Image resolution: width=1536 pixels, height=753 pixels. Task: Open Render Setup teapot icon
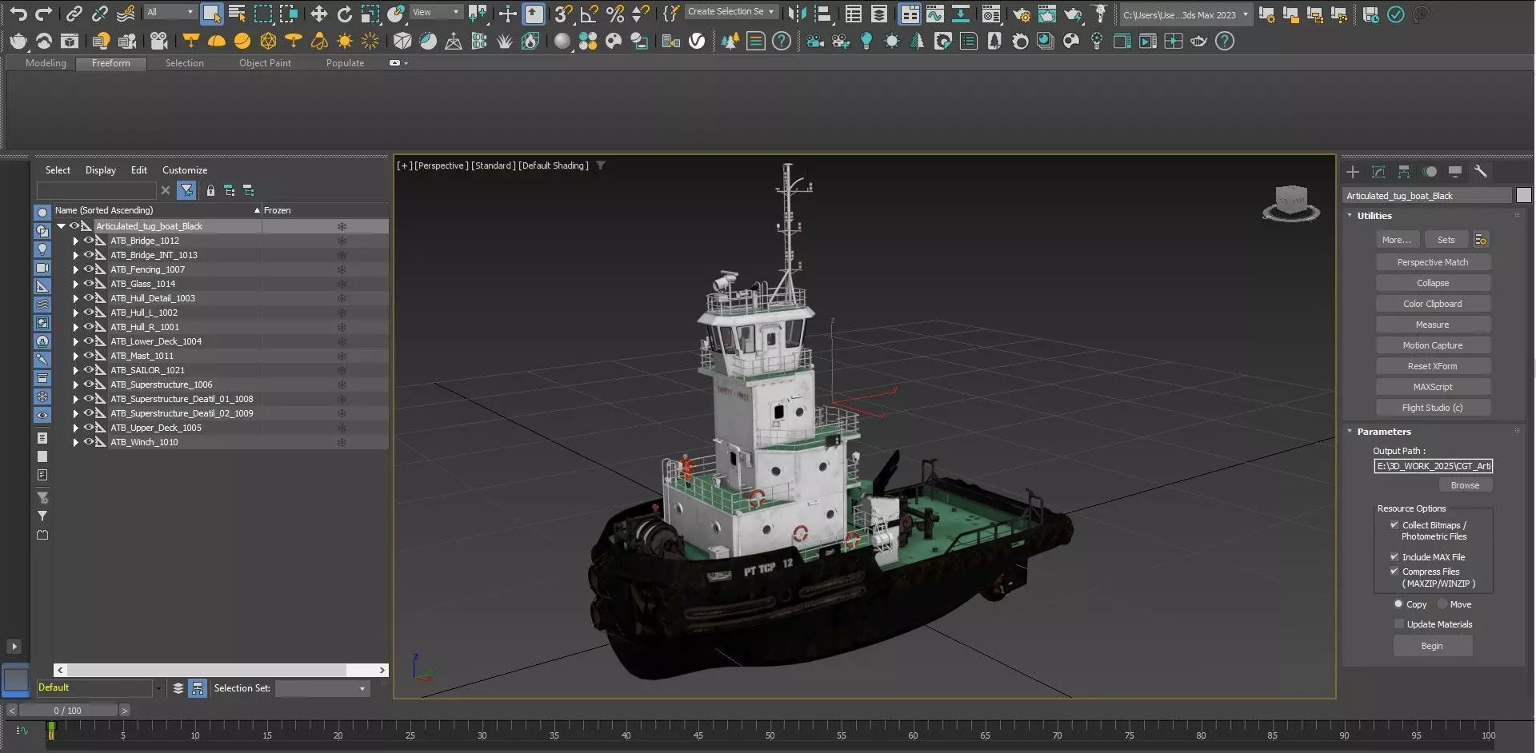coord(1022,14)
